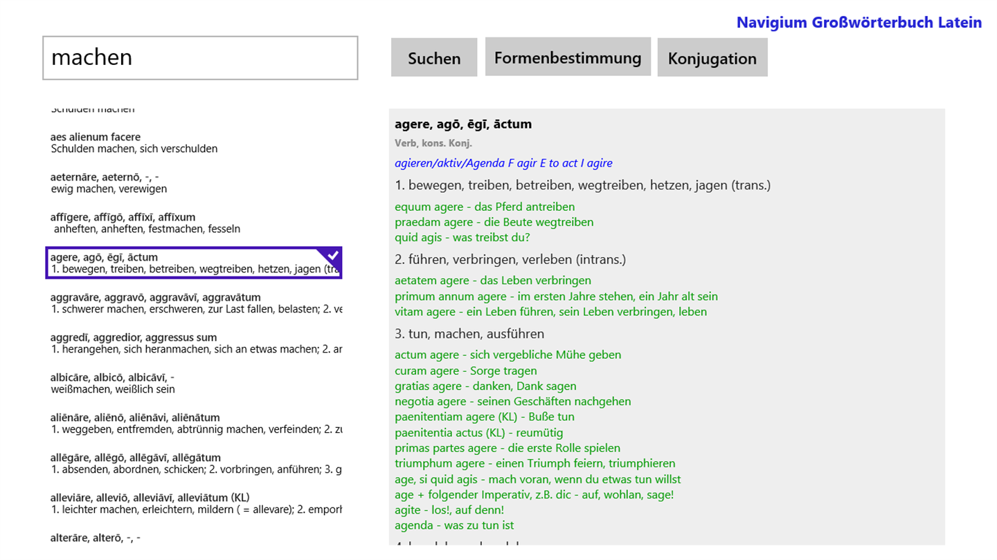Select the 'allēgāre, allēgō' entry
The width and height of the screenshot is (997, 560).
pos(194,463)
